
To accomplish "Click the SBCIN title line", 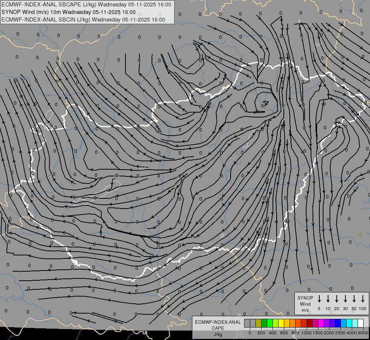I will tap(83, 20).
